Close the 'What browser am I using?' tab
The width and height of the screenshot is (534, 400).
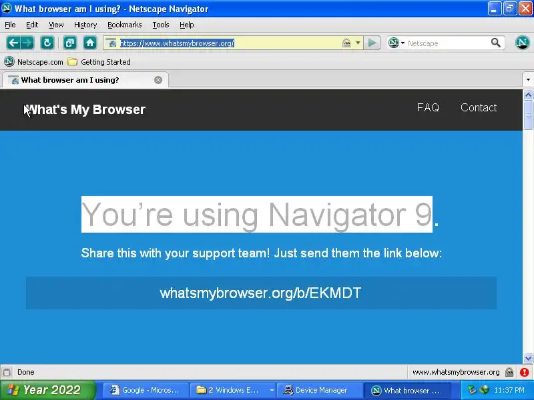tap(158, 80)
